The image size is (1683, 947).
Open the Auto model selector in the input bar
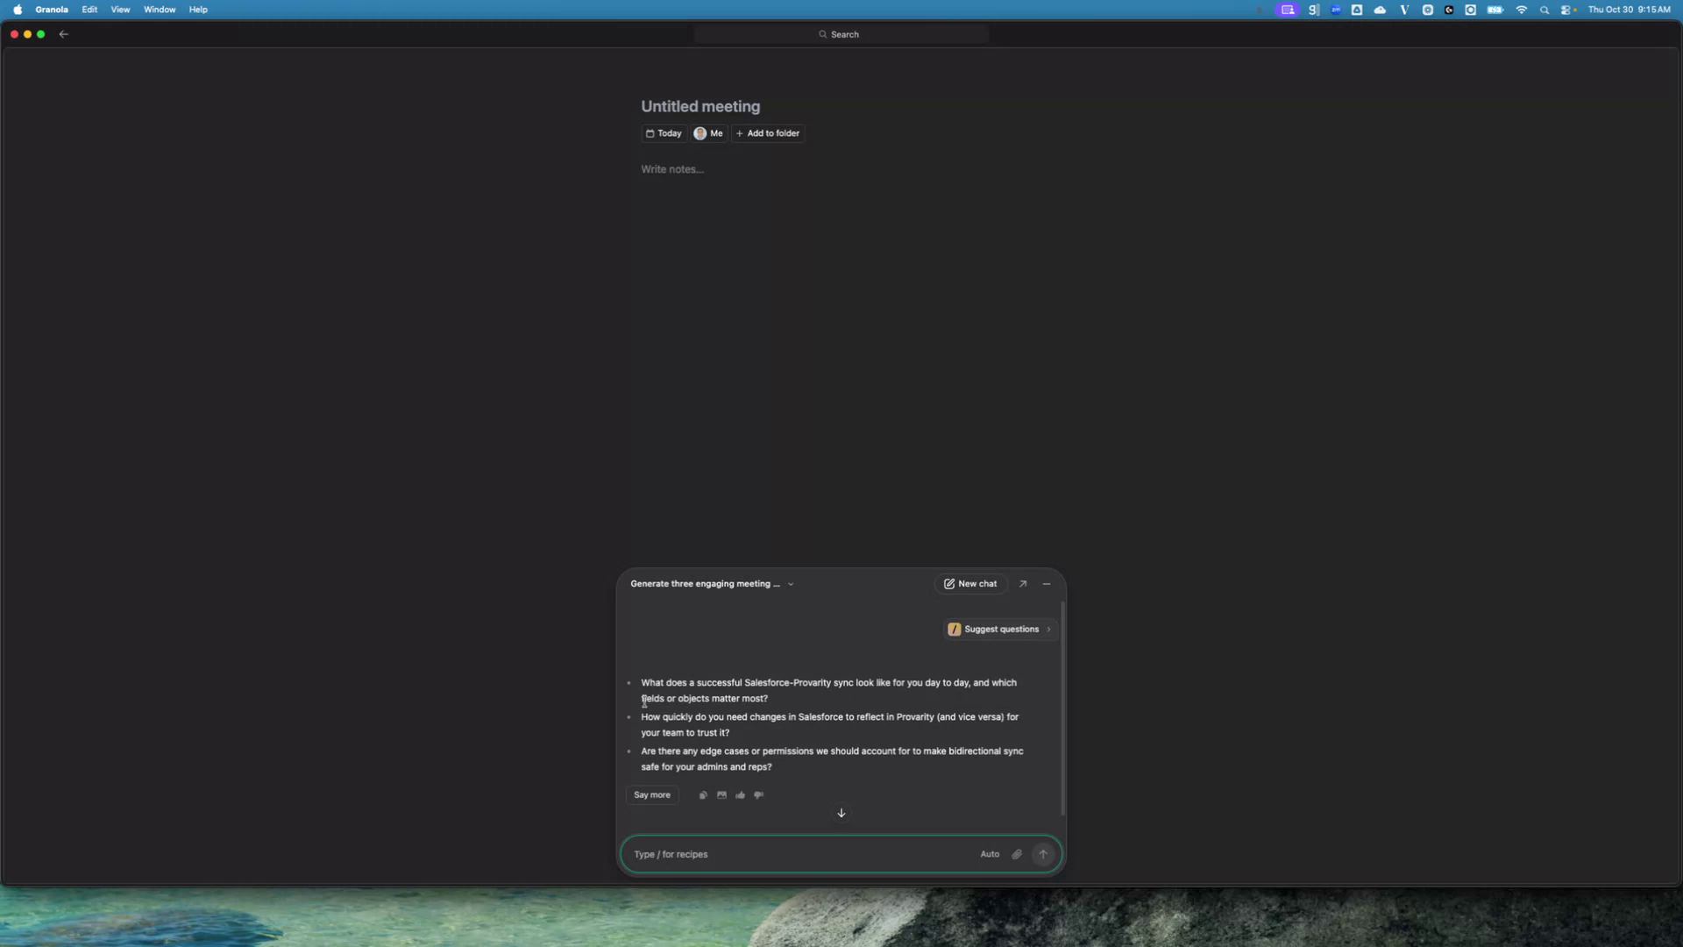990,854
